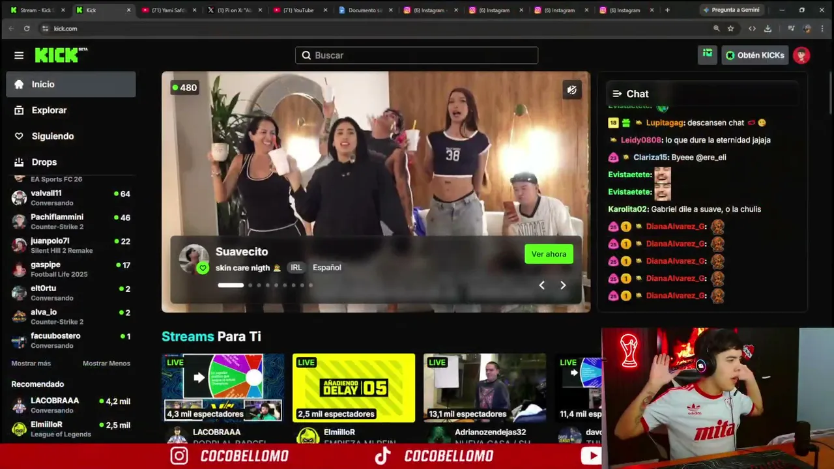
Task: Click Clariza15 username in chat
Action: tap(650, 157)
